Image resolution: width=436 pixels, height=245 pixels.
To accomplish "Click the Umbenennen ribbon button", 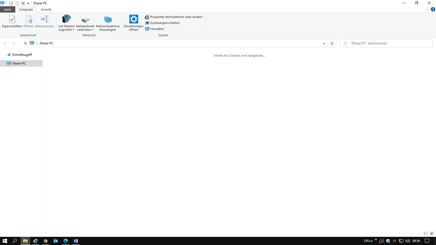I will point(44,22).
